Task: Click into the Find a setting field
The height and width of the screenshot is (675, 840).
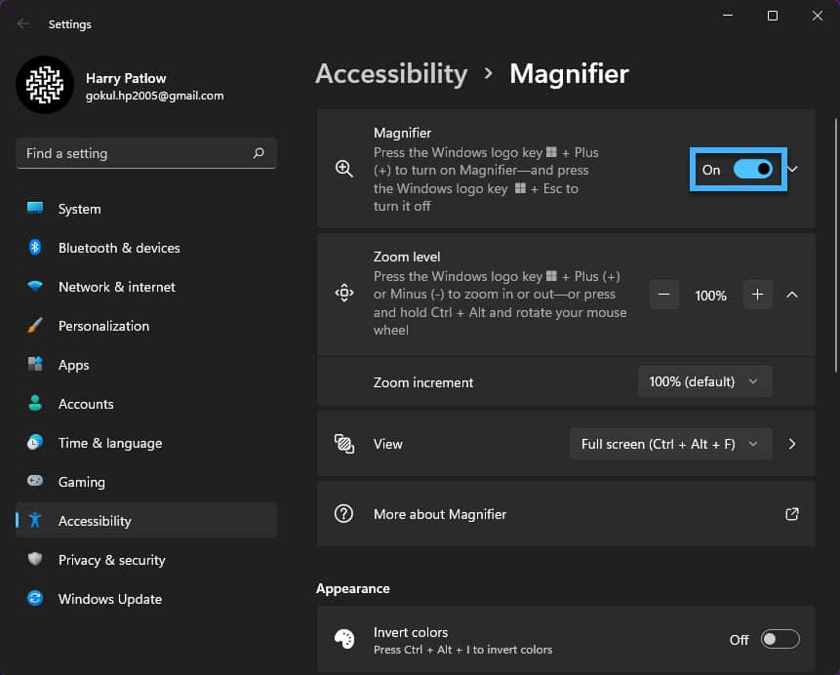Action: [145, 153]
